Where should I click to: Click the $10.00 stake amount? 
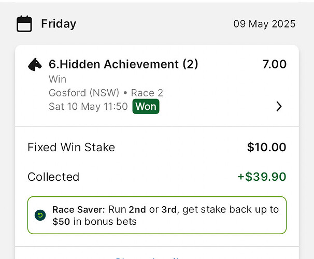[x=266, y=147]
